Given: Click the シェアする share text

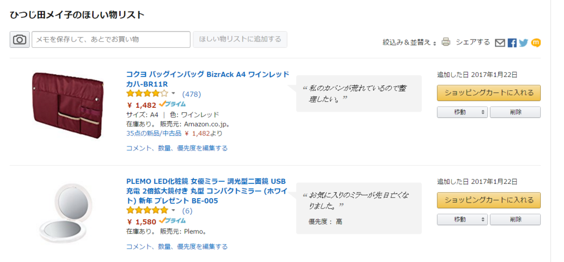Looking at the screenshot, I should (473, 42).
